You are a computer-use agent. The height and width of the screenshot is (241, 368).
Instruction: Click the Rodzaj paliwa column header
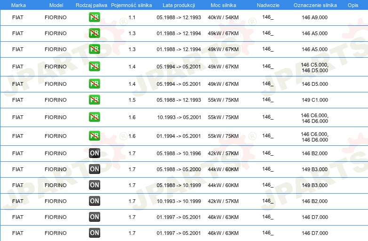92,5
